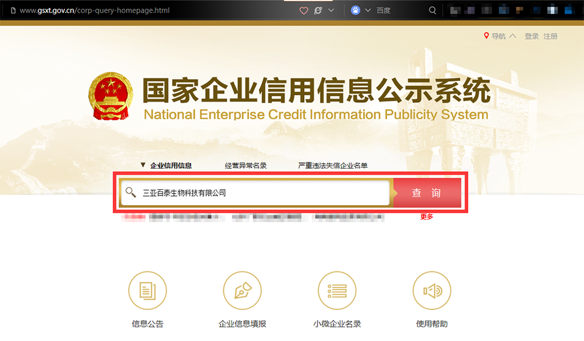Click the 登录 login link
This screenshot has width=584, height=341.
click(532, 36)
